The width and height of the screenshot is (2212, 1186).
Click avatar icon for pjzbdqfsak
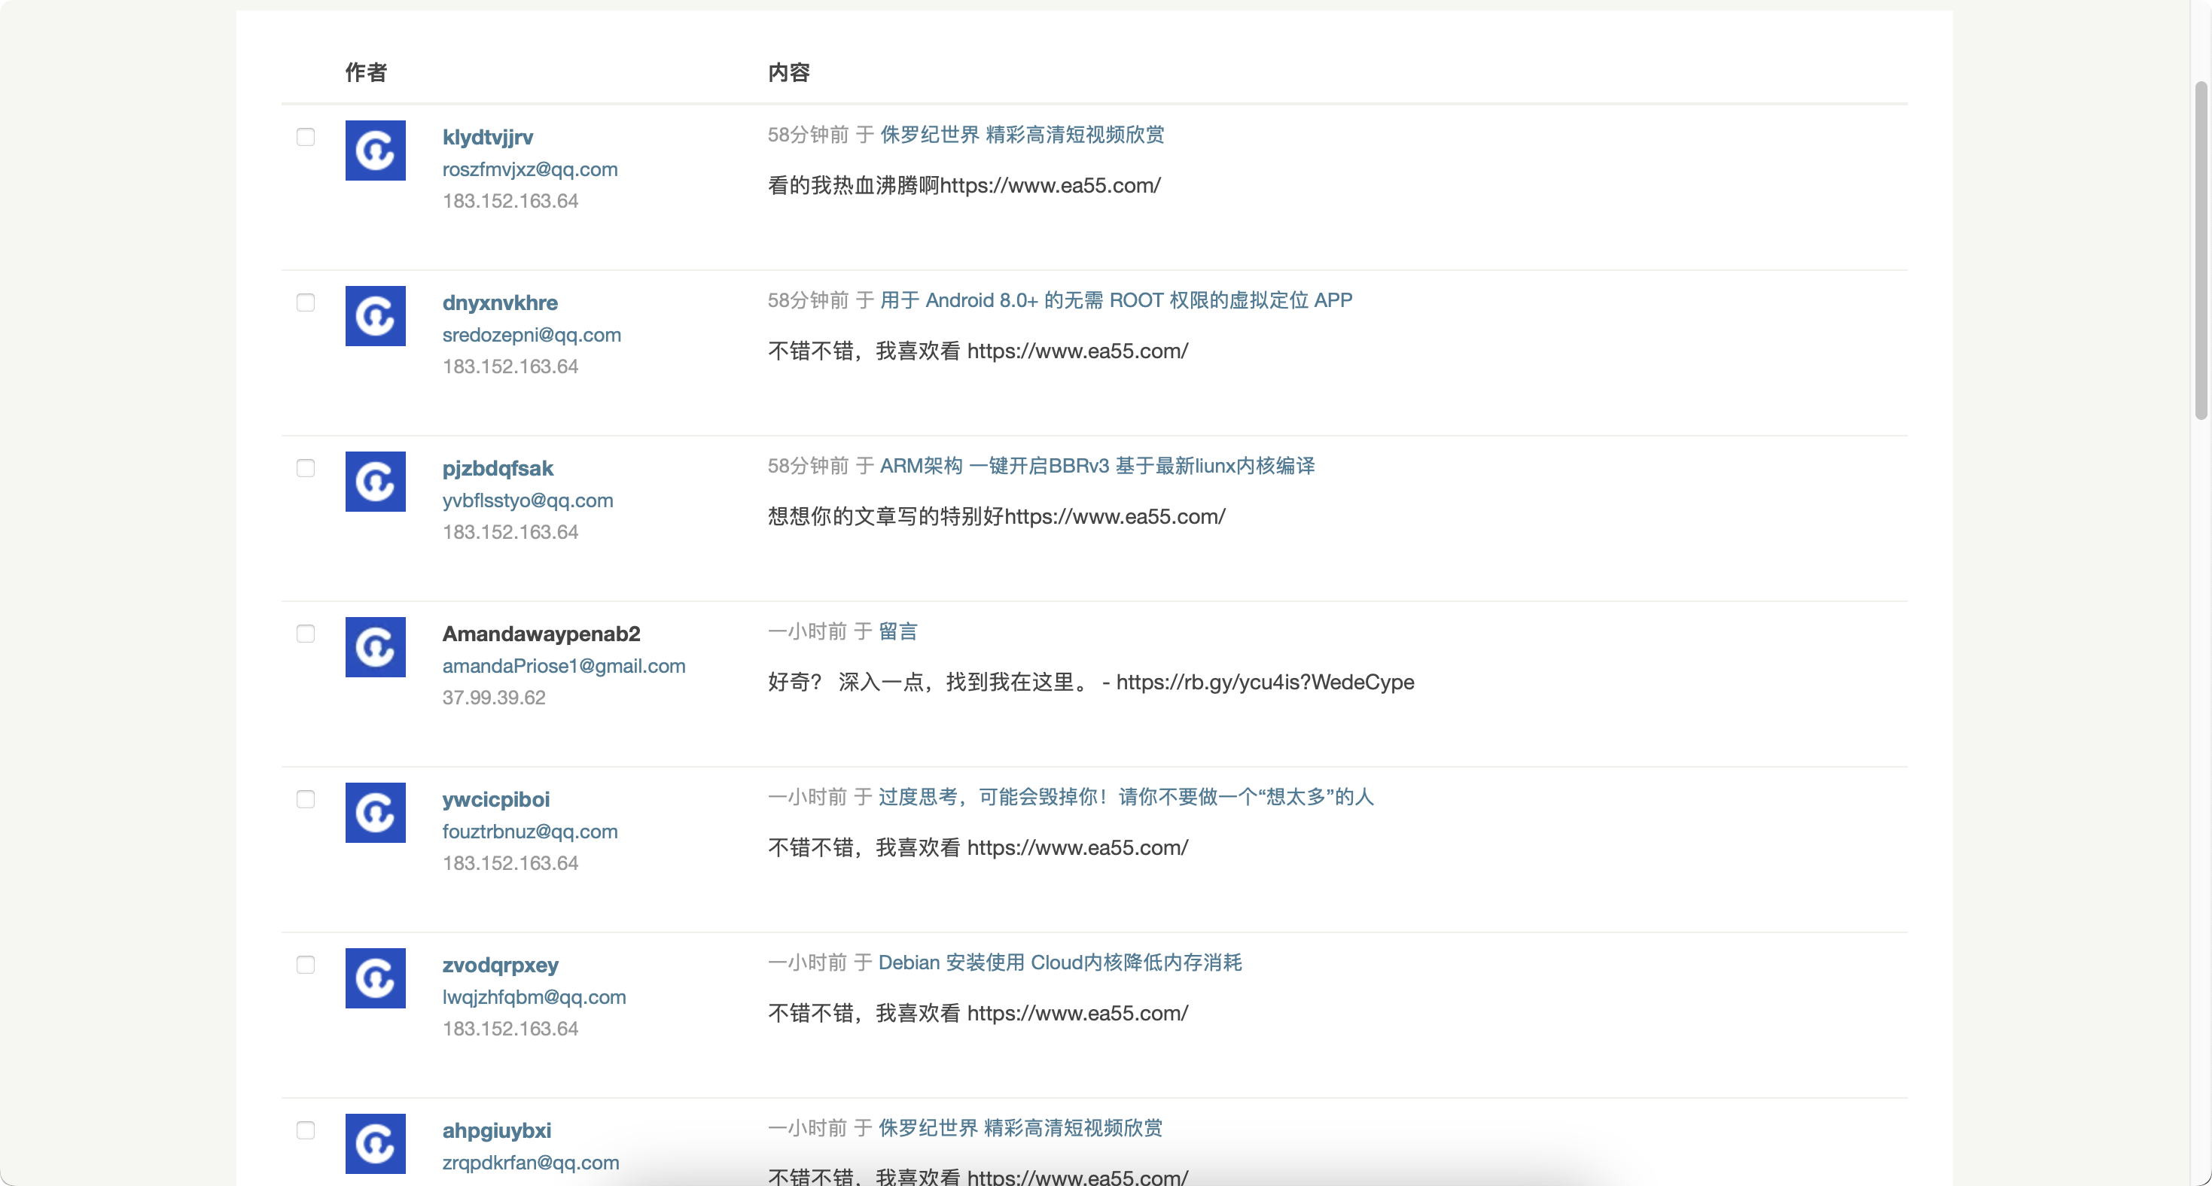pyautogui.click(x=375, y=482)
